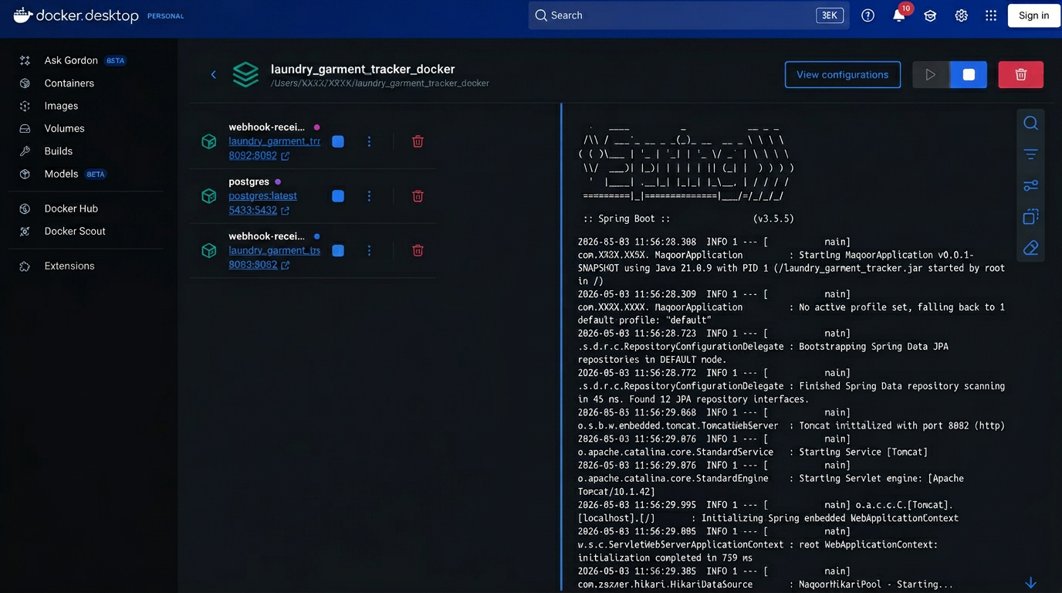This screenshot has width=1062, height=593.
Task: Open the apps grid icon in header
Action: pyautogui.click(x=991, y=15)
